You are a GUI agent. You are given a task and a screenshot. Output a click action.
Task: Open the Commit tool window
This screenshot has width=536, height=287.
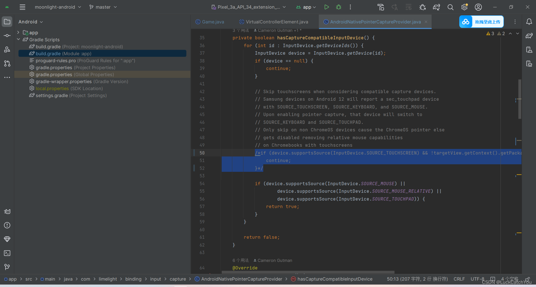pos(7,35)
